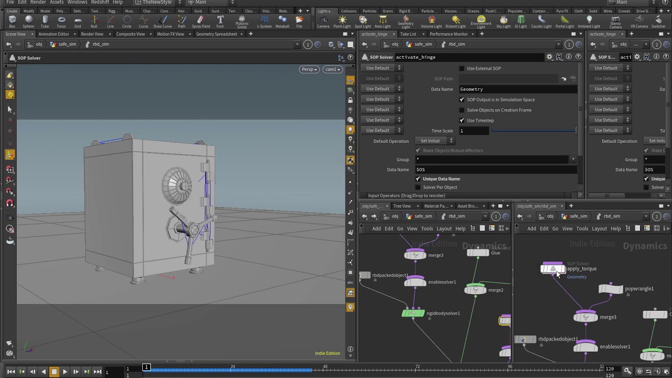Add an Environment Light from the shelf

481,22
